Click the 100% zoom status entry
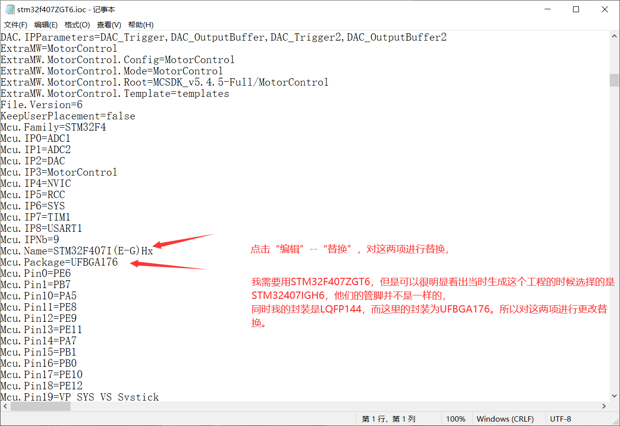The height and width of the screenshot is (426, 620). [x=456, y=419]
